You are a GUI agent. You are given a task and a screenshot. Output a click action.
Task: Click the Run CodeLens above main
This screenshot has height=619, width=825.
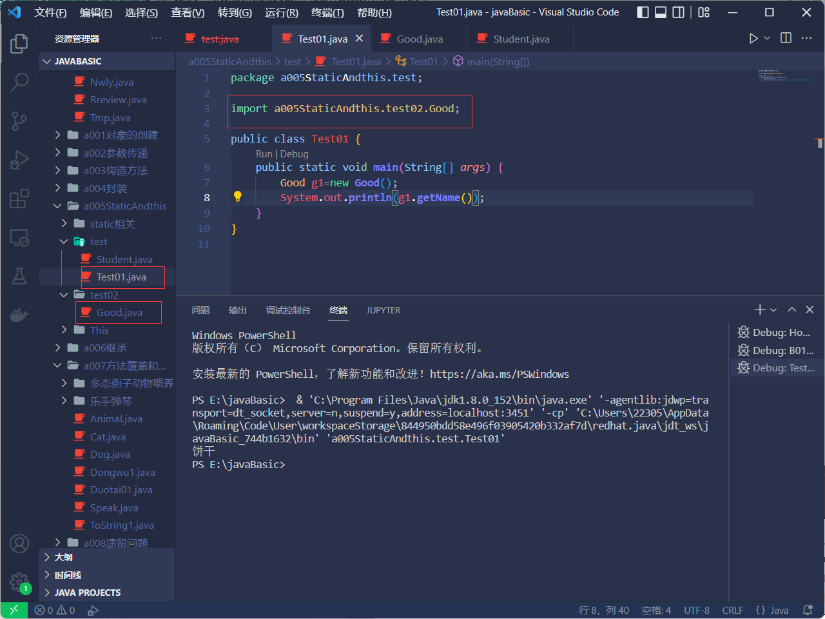point(264,154)
